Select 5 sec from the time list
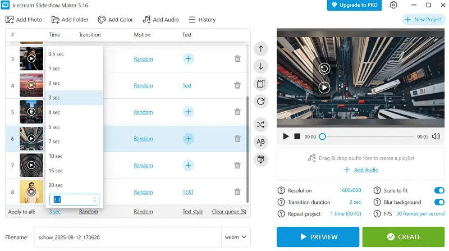Image resolution: width=449 pixels, height=251 pixels. coord(54,127)
